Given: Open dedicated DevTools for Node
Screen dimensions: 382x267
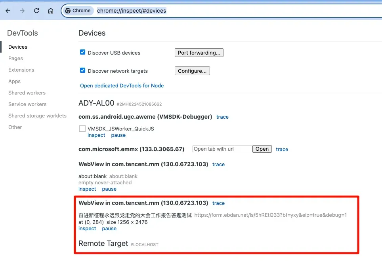Looking at the screenshot, I should [122, 85].
